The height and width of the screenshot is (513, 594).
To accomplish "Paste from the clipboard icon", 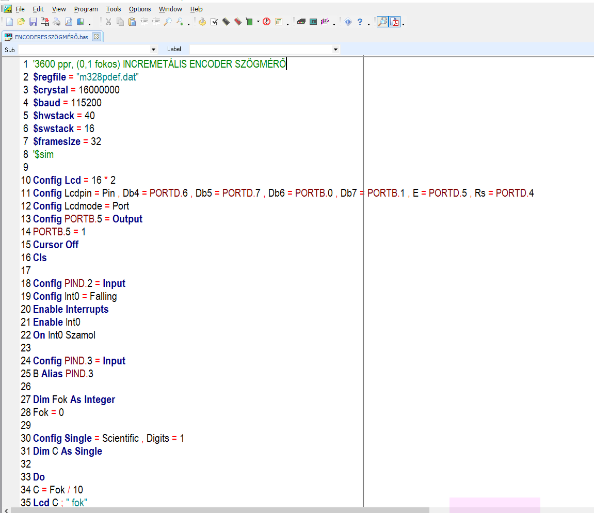I will [x=132, y=22].
